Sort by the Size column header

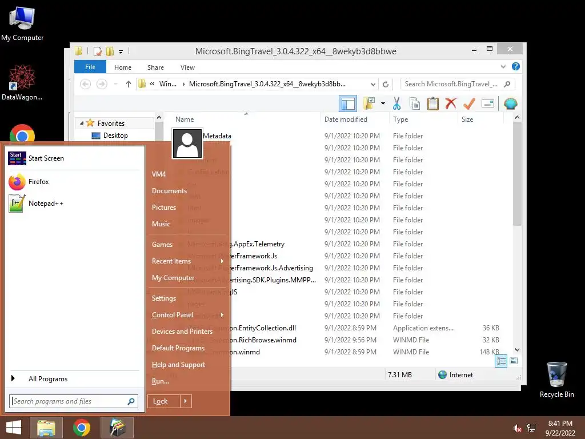pos(467,119)
